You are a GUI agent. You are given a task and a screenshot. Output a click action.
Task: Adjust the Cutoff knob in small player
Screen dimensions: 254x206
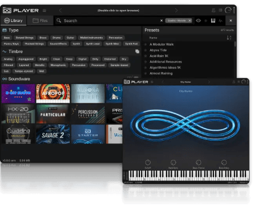pos(148,162)
